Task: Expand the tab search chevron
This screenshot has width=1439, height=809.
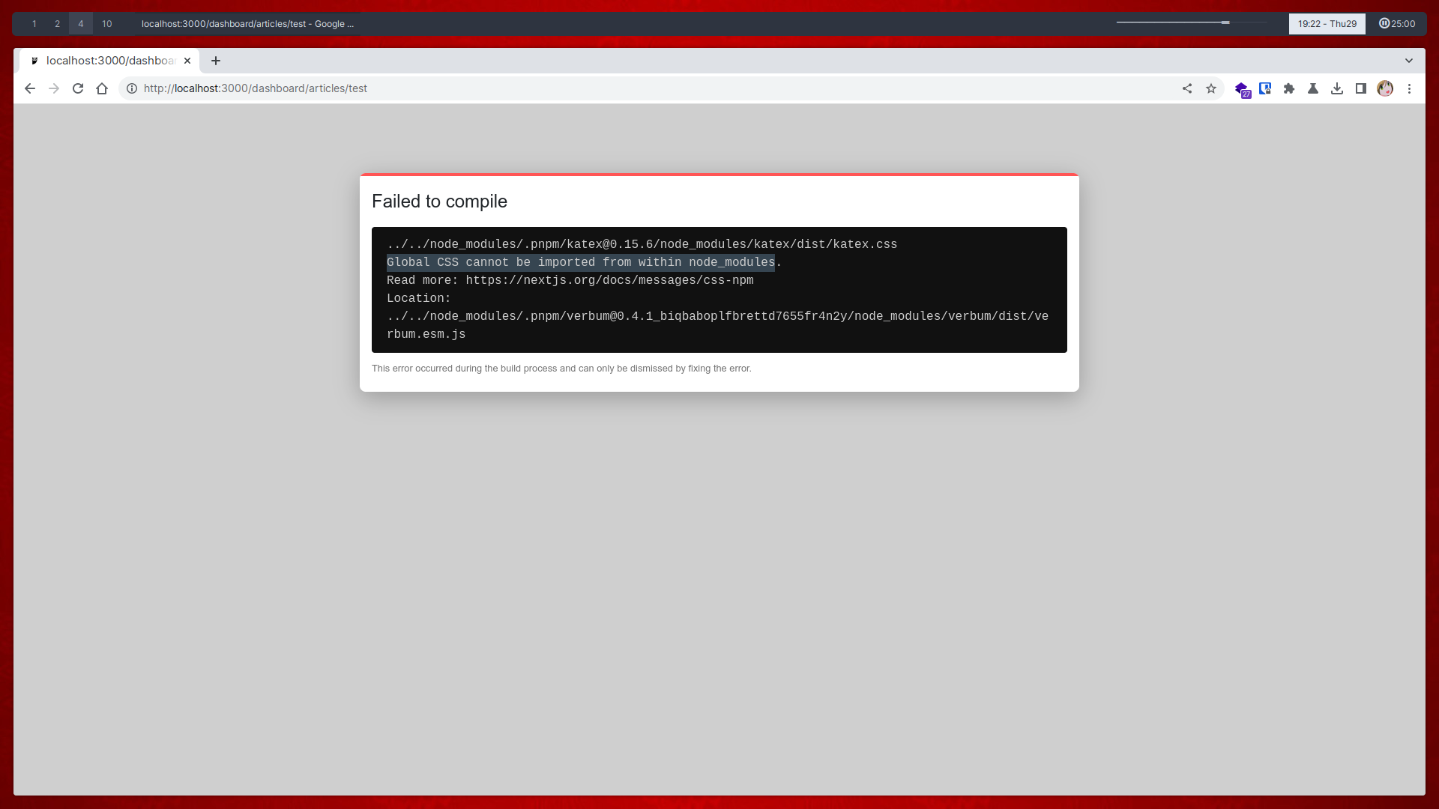Action: (x=1409, y=61)
